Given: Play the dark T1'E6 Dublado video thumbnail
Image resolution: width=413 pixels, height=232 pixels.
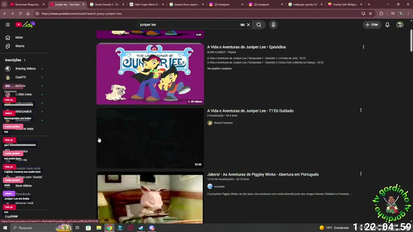Looking at the screenshot, I should pos(150,138).
